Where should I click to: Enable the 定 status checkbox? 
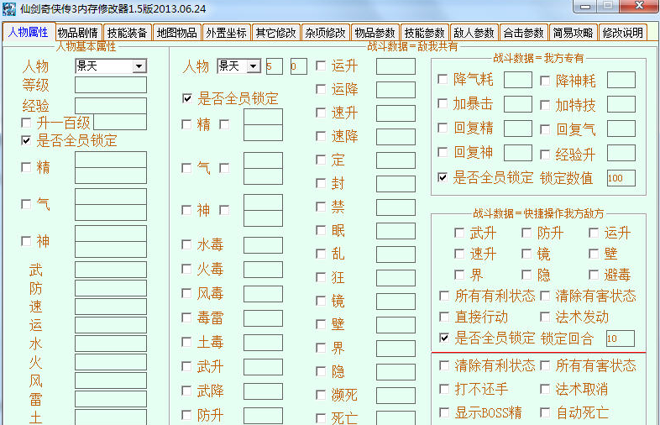(321, 160)
